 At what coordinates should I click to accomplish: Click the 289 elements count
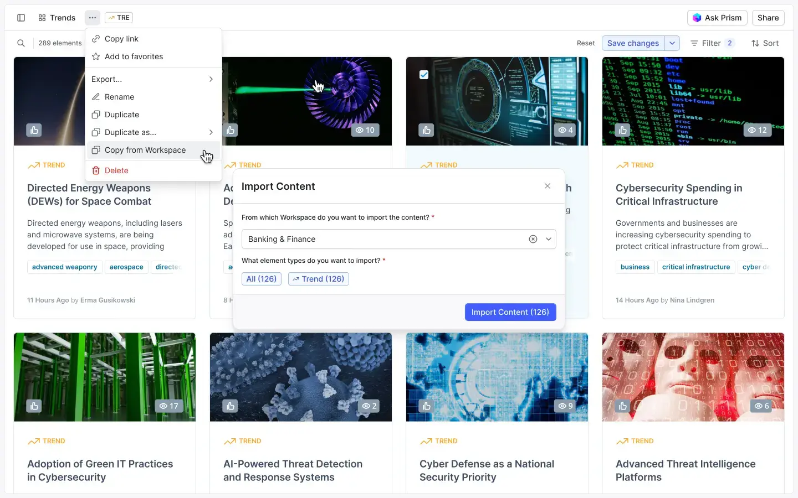(x=60, y=43)
